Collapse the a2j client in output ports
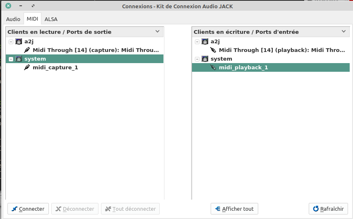 pos(11,42)
